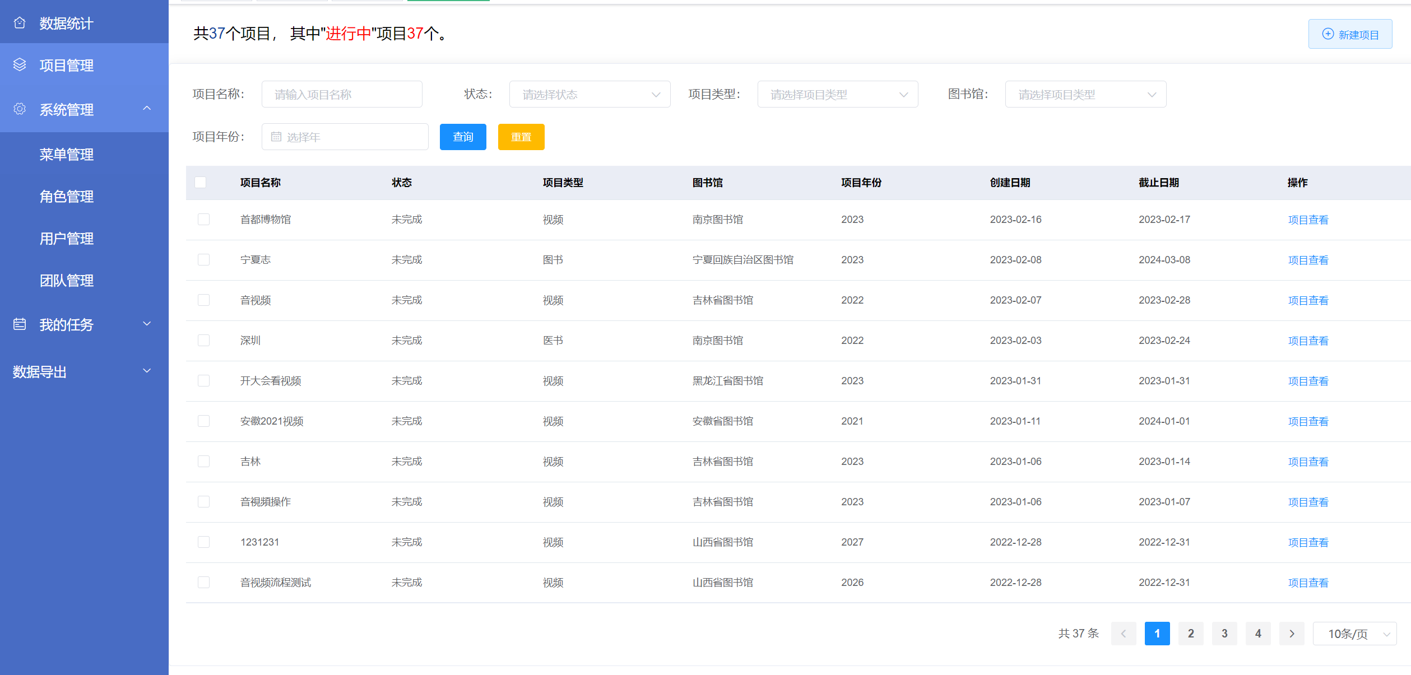Check the row for 音视频流程测试

(x=203, y=582)
